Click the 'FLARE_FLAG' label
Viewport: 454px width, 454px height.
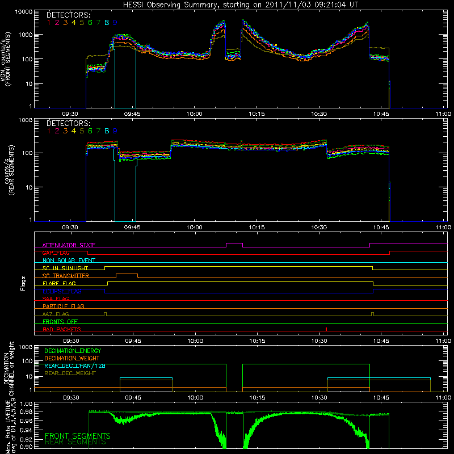pyautogui.click(x=59, y=283)
